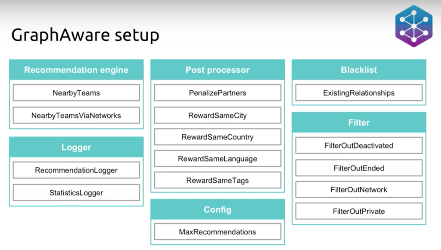Select the NearbyTeamsViaNetworks engine entry
This screenshot has width=441, height=250.
[x=76, y=115]
